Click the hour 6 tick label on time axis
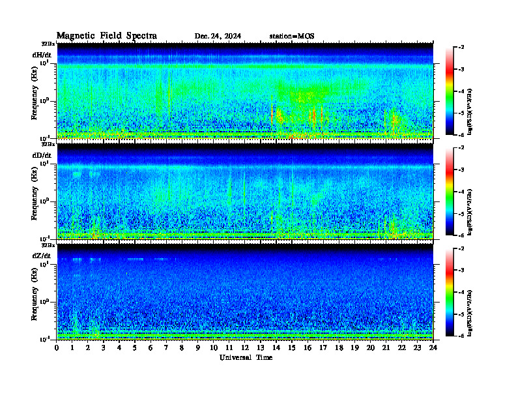The image size is (516, 399). pyautogui.click(x=150, y=347)
